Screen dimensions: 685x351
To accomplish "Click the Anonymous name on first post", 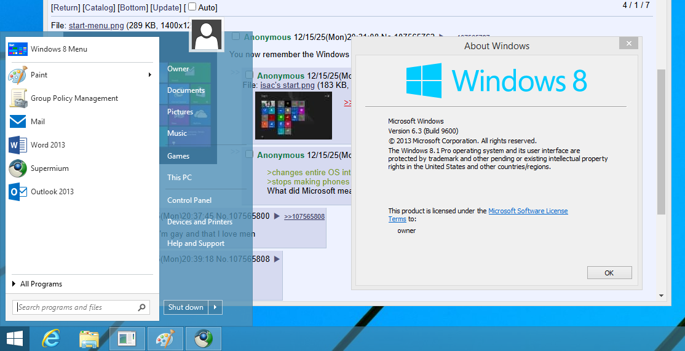I will (x=267, y=37).
